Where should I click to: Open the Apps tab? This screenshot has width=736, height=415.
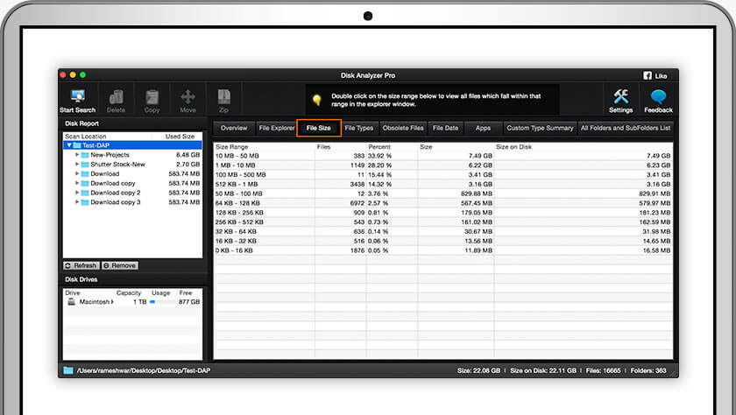point(483,128)
